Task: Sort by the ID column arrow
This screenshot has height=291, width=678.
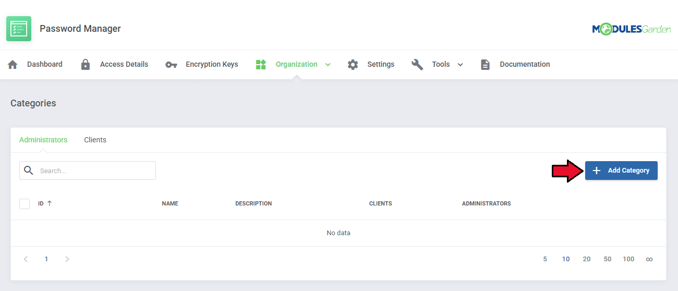Action: coord(50,203)
